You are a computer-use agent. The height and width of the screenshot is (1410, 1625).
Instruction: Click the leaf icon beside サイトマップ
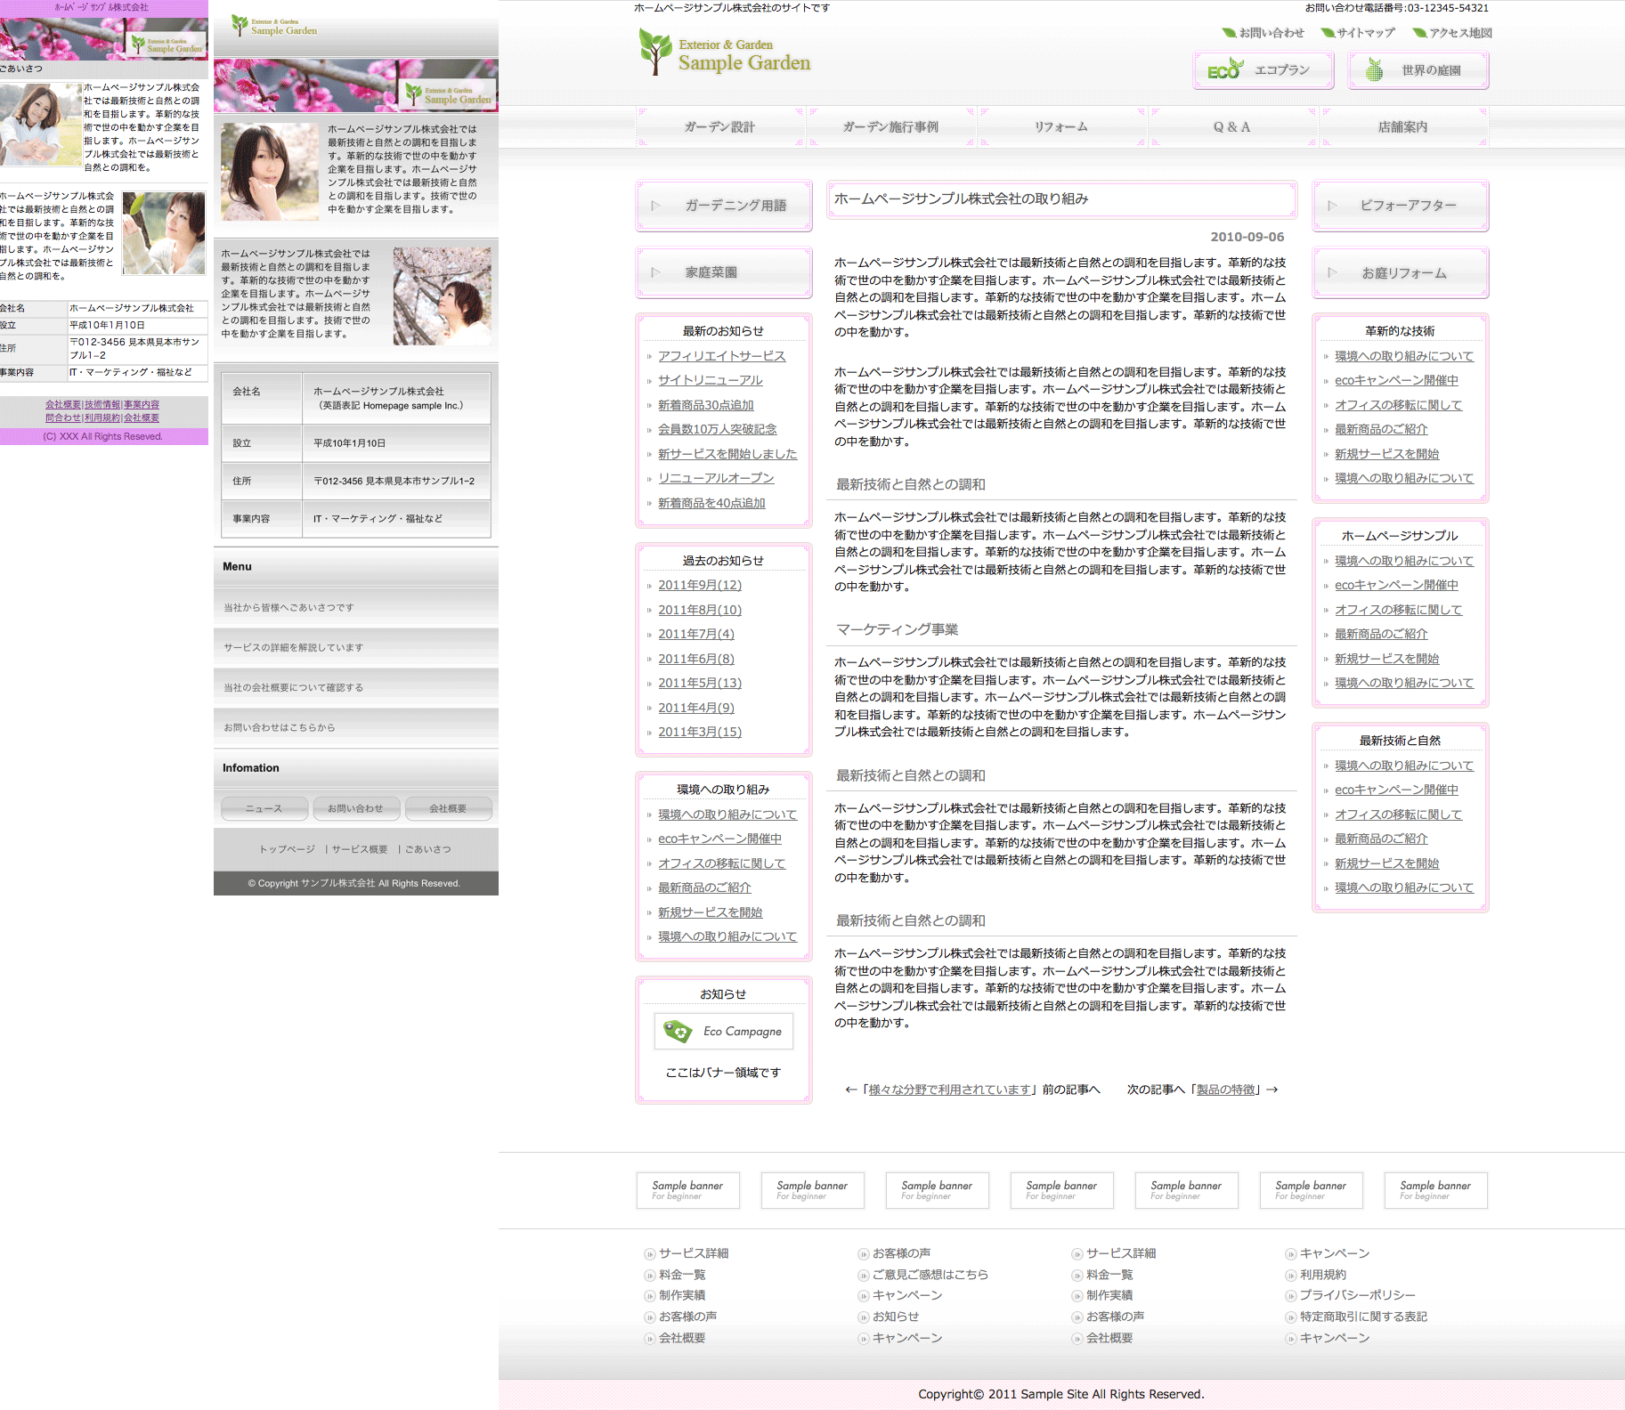[1327, 33]
